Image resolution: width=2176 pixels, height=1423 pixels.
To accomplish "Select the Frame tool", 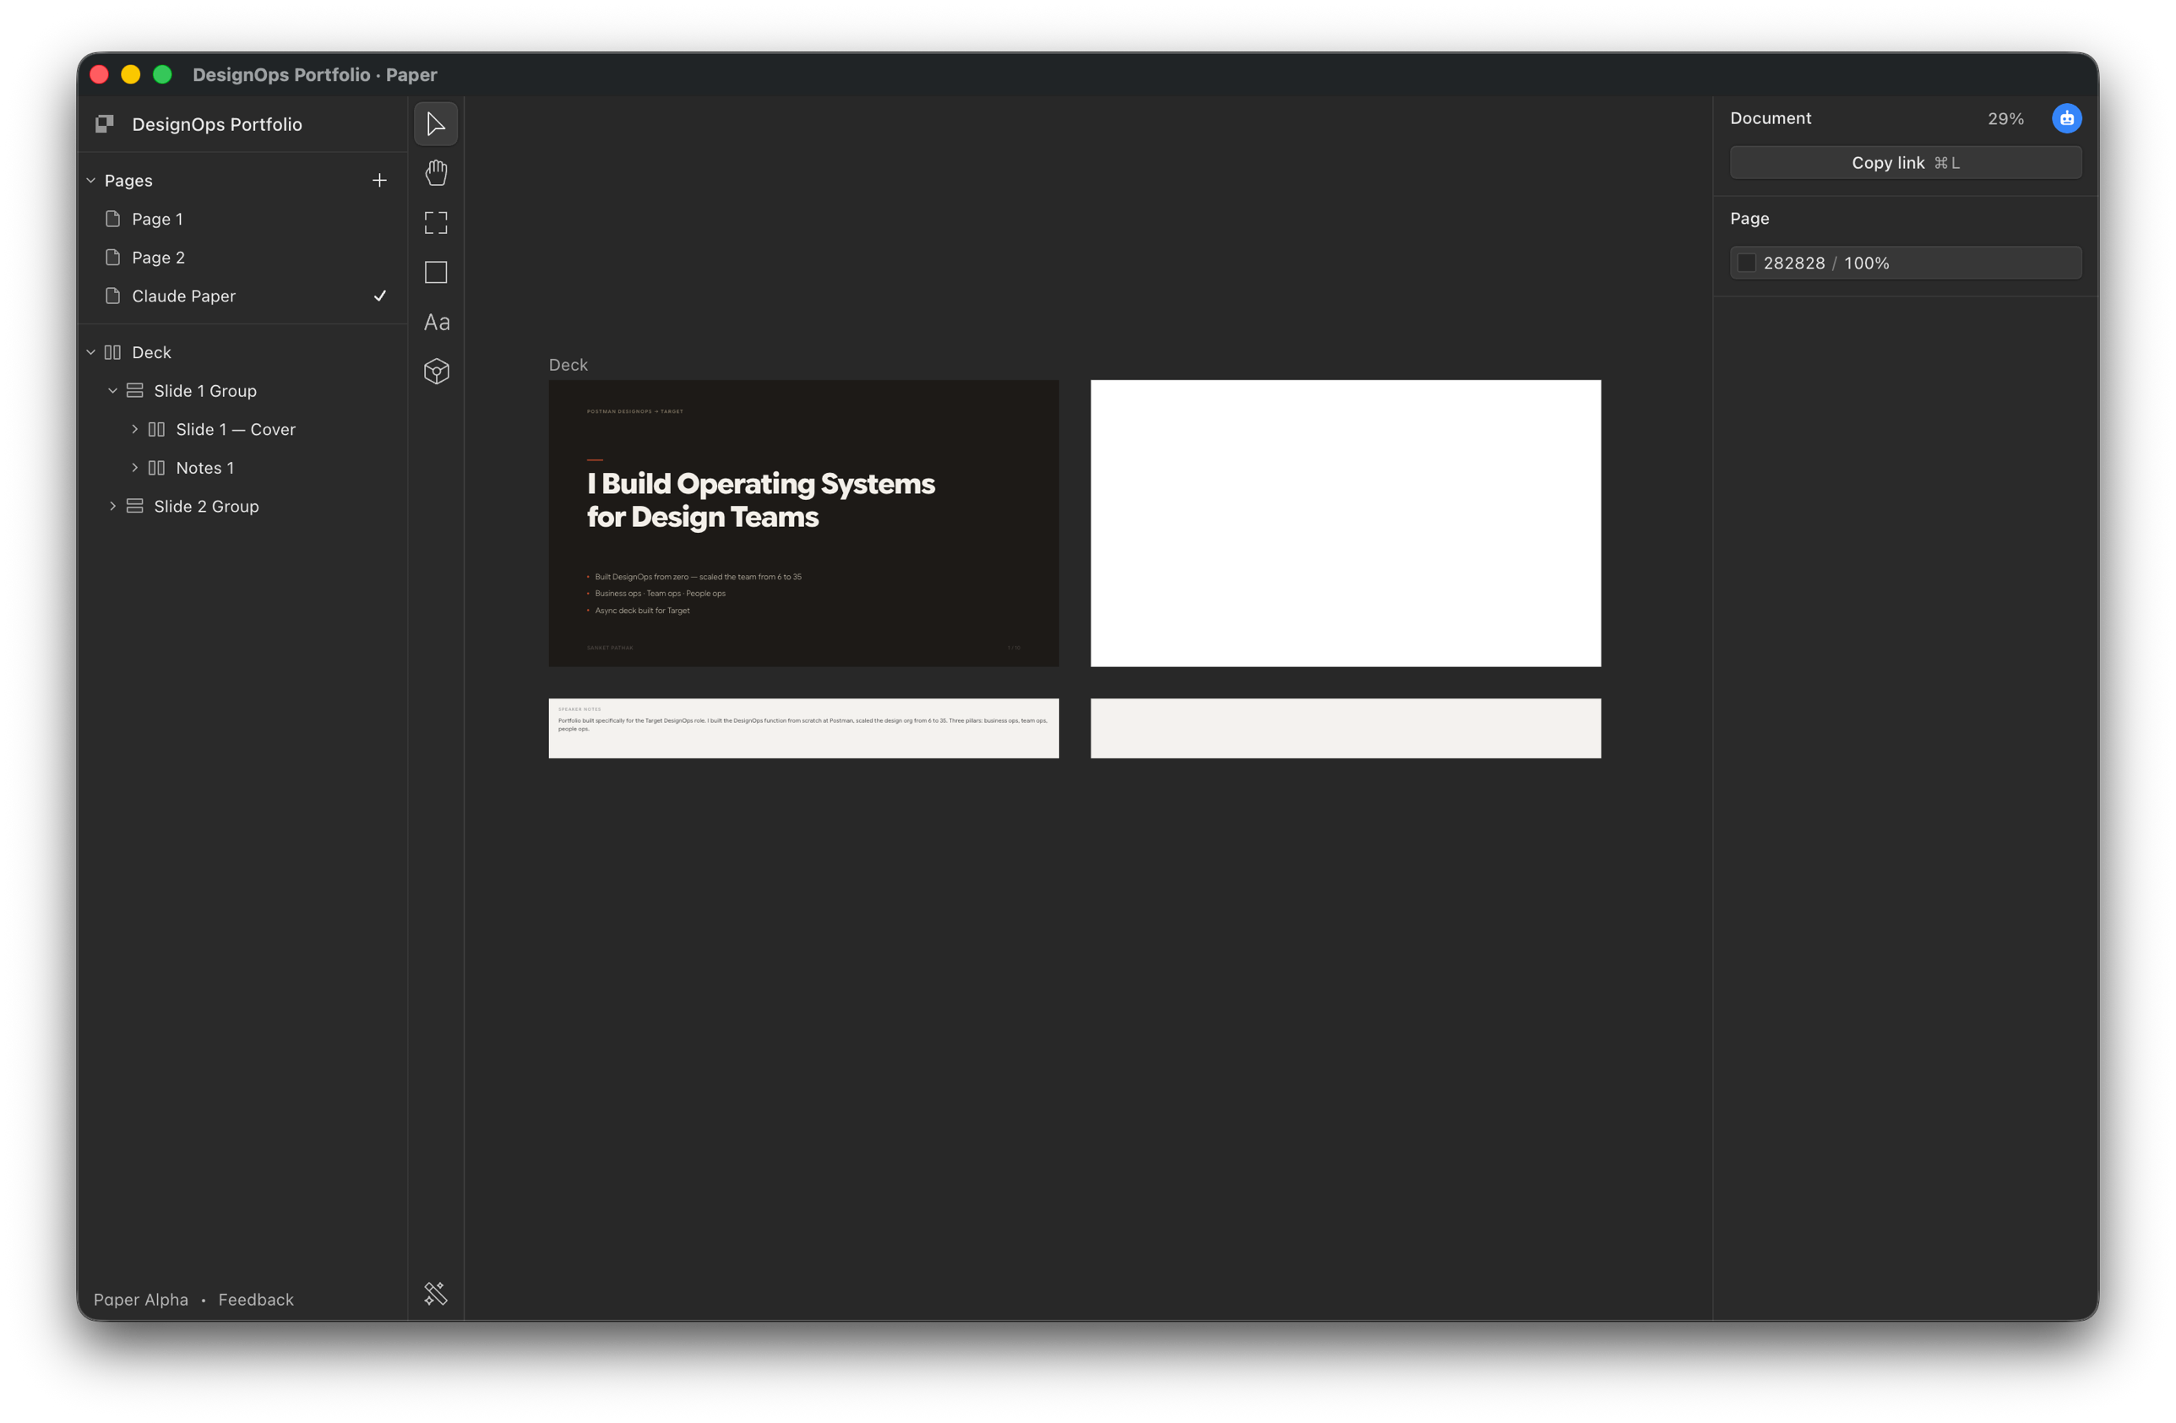I will click(x=436, y=223).
